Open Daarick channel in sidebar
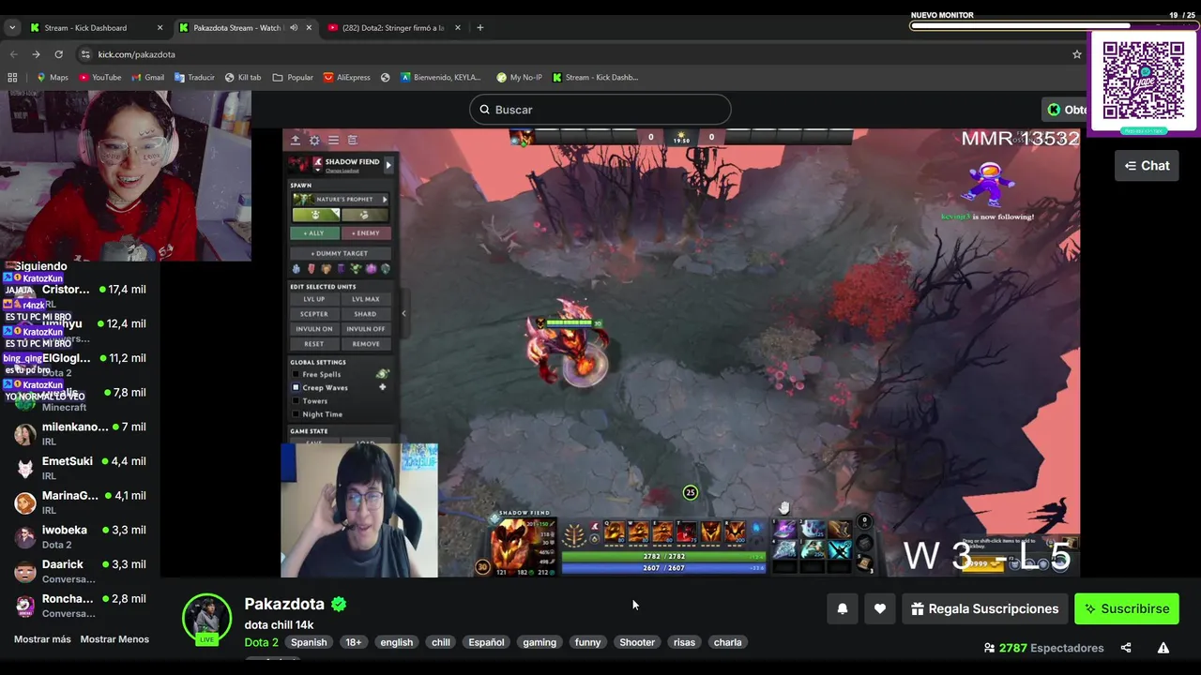 (x=80, y=571)
